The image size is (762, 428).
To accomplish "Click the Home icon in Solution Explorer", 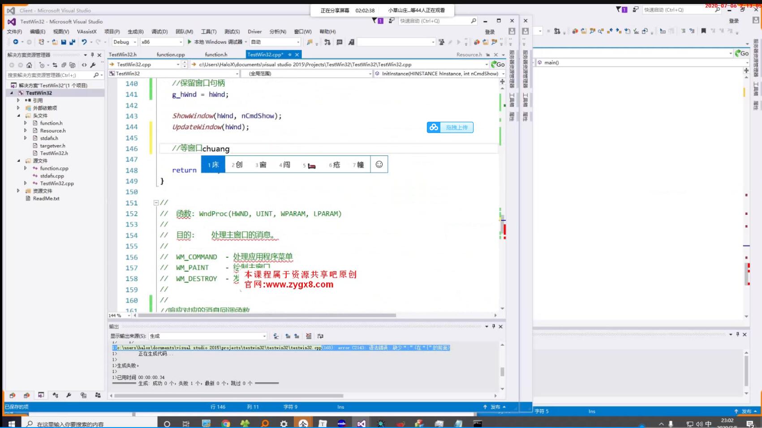I will [x=29, y=65].
